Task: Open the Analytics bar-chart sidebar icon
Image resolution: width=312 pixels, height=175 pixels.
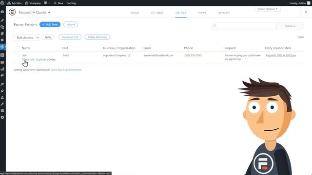Action: (x=2, y=69)
